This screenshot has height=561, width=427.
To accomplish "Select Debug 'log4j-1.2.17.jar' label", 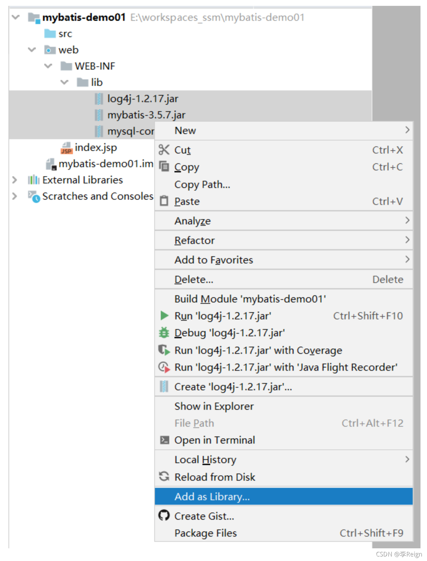I will pos(230,333).
